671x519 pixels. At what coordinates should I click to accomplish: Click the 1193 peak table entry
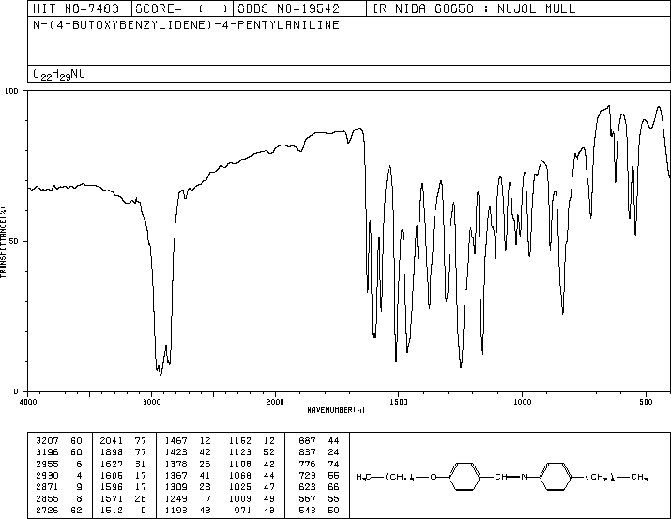tap(175, 510)
